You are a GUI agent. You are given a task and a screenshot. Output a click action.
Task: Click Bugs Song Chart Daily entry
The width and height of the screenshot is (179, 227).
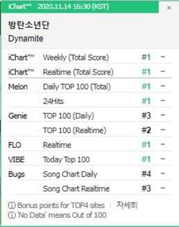click(x=70, y=174)
